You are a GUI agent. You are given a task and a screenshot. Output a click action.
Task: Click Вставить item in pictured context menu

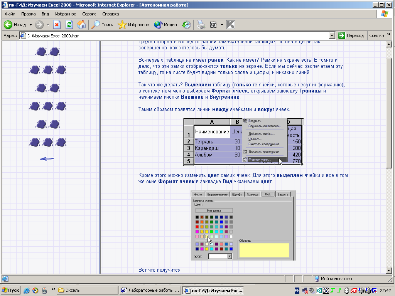[255, 121]
